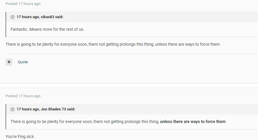Click the word "said:" in vikas83 quote header
This screenshot has height=140, width=258.
tap(59, 17)
